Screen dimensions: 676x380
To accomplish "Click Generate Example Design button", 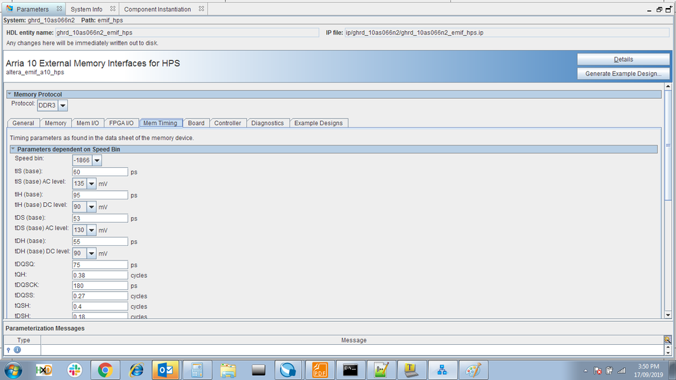I will pyautogui.click(x=623, y=74).
